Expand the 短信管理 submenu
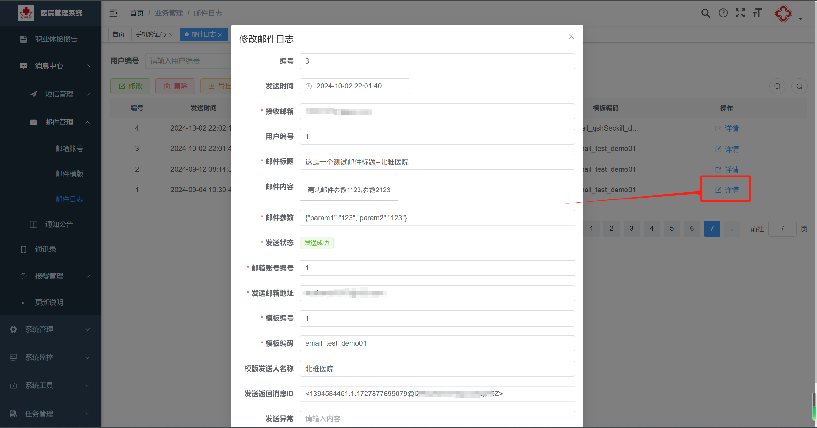 pos(59,94)
